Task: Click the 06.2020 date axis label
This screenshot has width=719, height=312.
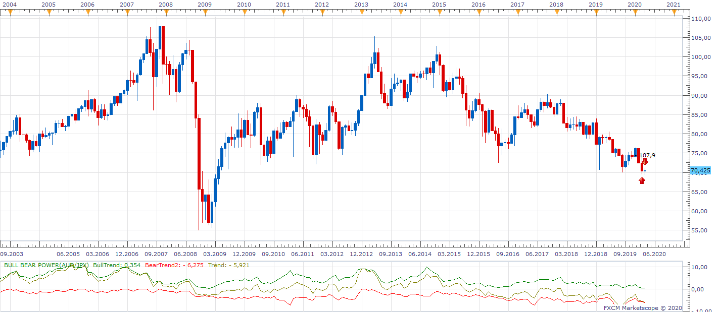Action: pos(654,255)
